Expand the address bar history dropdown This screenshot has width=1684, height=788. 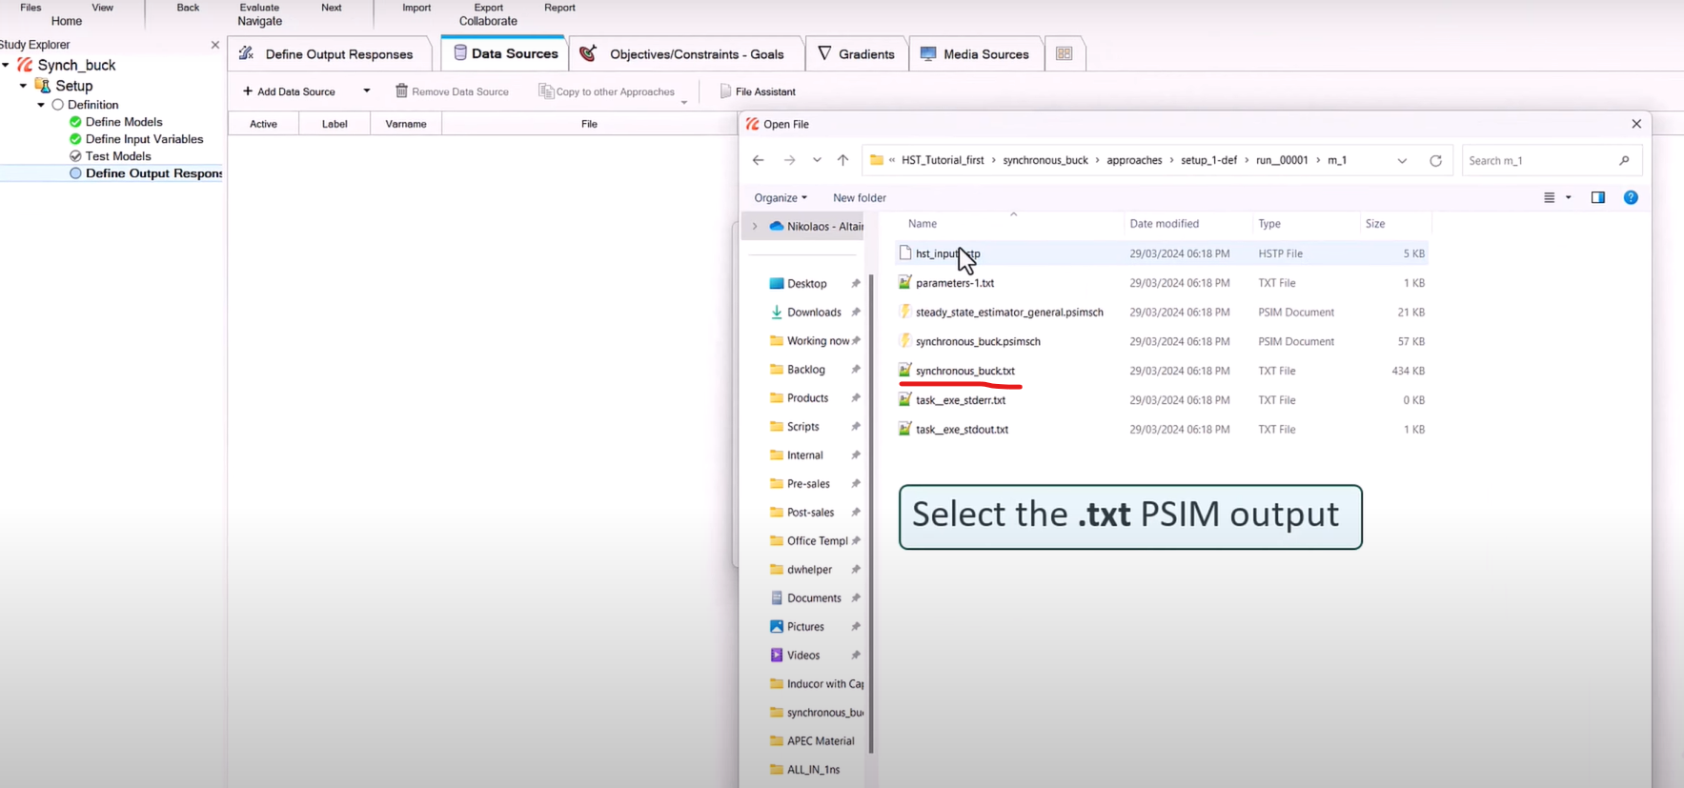[1402, 160]
